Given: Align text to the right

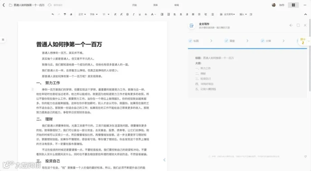Looking at the screenshot, I should 187,14.
